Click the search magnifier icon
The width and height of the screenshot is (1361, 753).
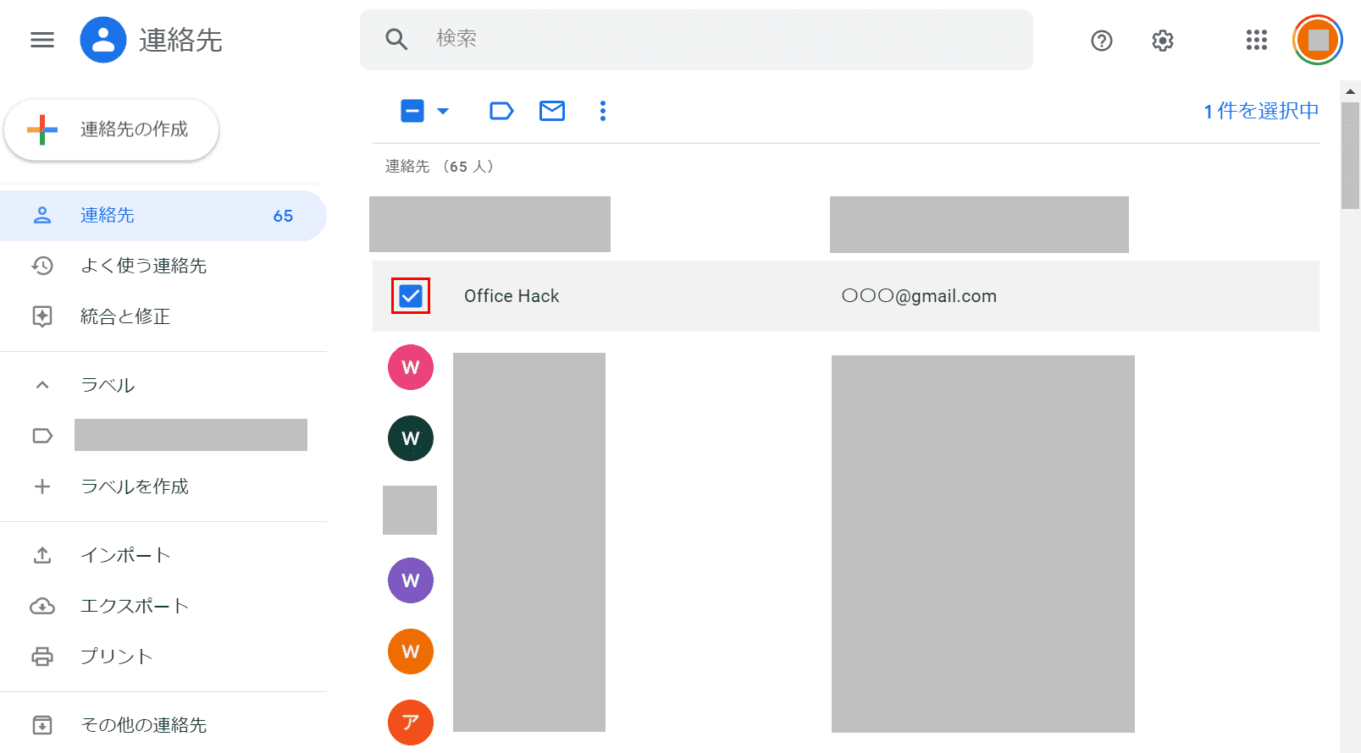point(396,39)
